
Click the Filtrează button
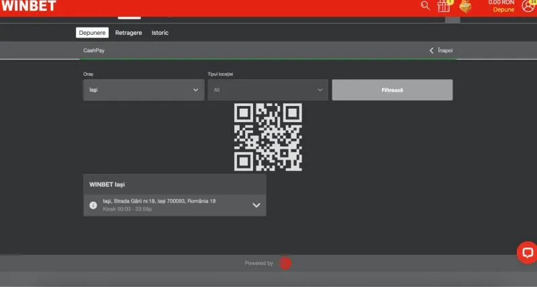392,90
